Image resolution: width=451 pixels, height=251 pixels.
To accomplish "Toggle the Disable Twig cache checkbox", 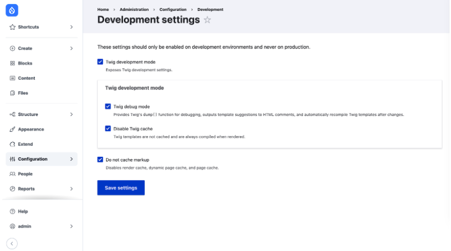I will point(108,129).
